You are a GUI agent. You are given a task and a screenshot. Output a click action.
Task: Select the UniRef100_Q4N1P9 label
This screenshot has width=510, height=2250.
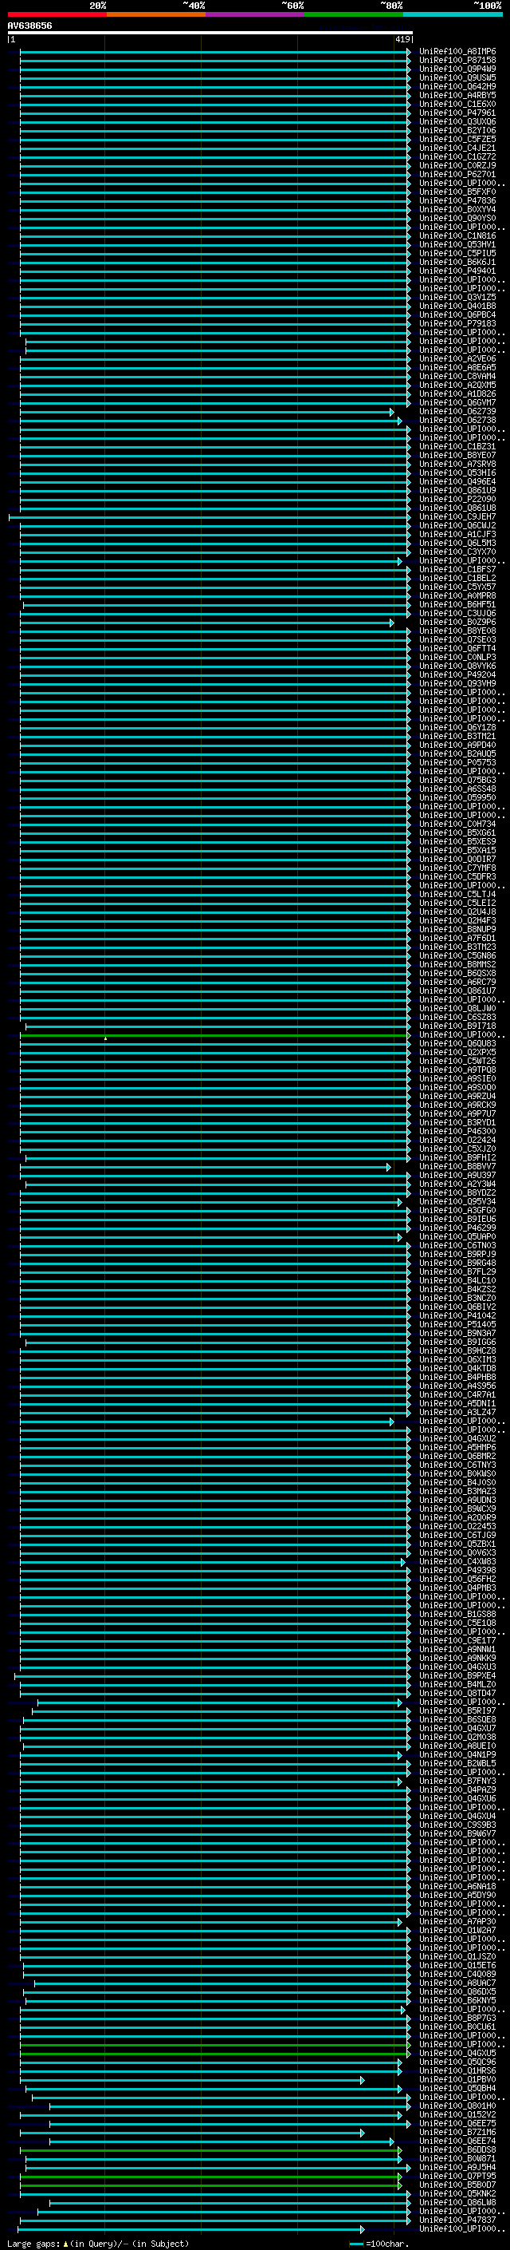click(x=457, y=1755)
